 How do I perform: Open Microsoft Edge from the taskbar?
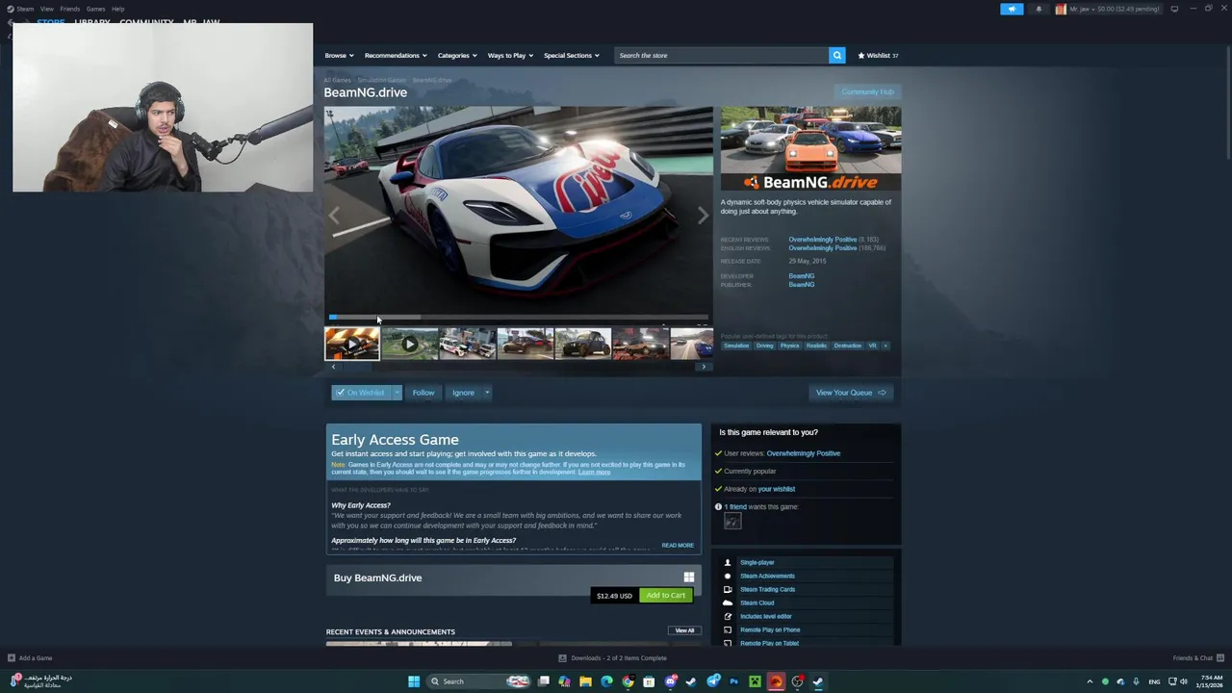(x=606, y=681)
